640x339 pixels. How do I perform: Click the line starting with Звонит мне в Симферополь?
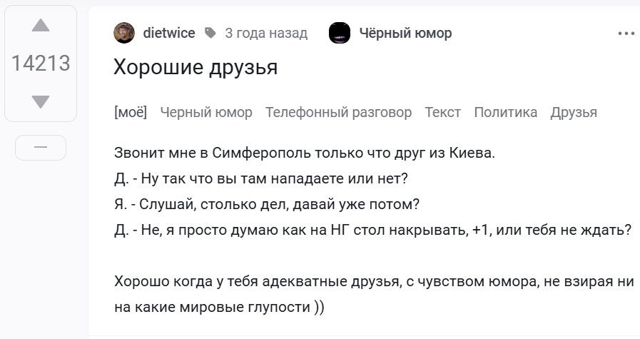(304, 153)
